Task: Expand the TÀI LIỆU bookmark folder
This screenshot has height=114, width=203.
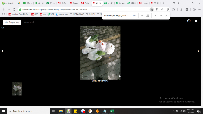Action: tap(90, 14)
